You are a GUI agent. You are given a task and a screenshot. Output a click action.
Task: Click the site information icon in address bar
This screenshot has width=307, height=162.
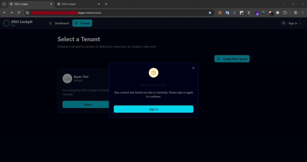(27, 13)
